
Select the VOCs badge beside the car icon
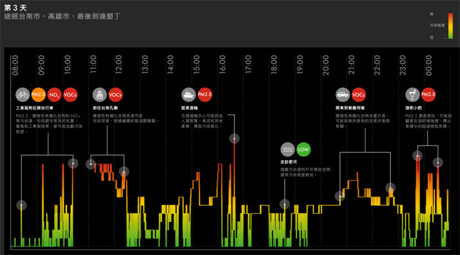click(x=359, y=95)
